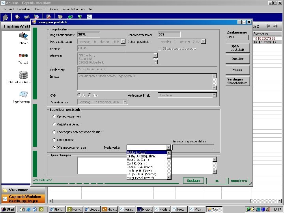This screenshot has width=284, height=213.
Task: Select the Start proces option
Action: (54, 140)
